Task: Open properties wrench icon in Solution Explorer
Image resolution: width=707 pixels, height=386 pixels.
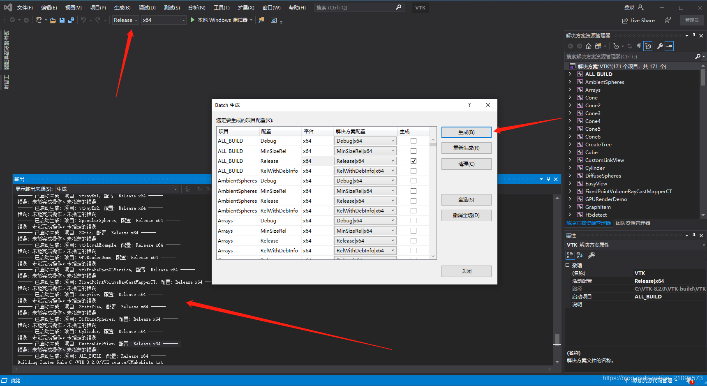Action: click(660, 46)
